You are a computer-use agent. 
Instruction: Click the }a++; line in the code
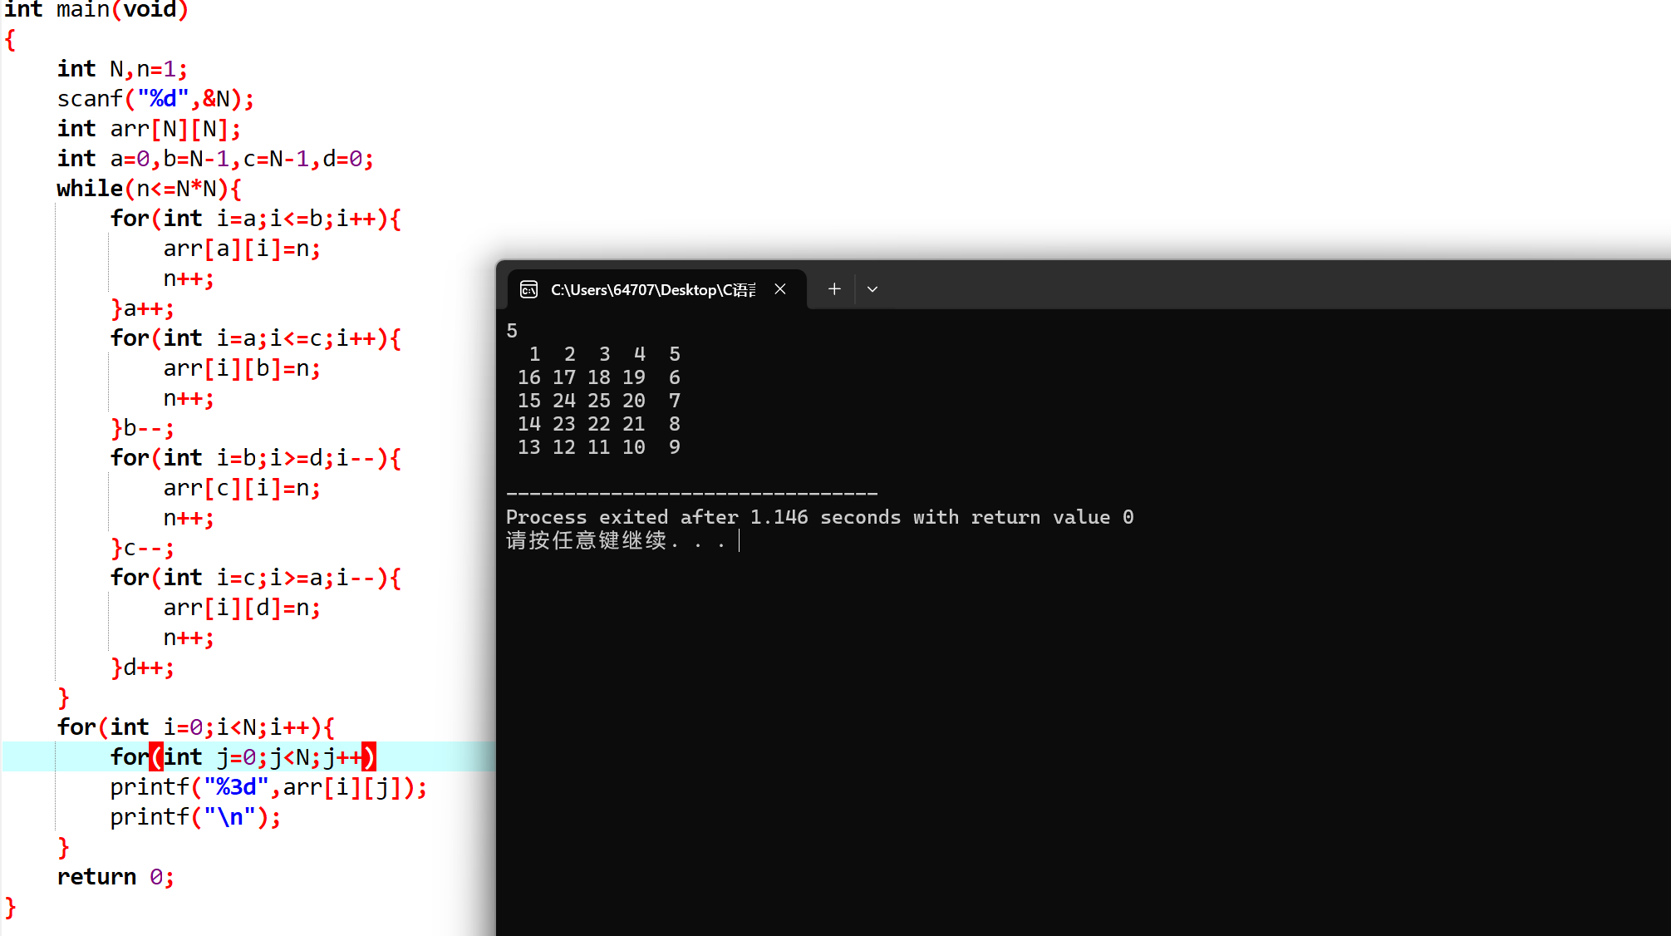[142, 308]
